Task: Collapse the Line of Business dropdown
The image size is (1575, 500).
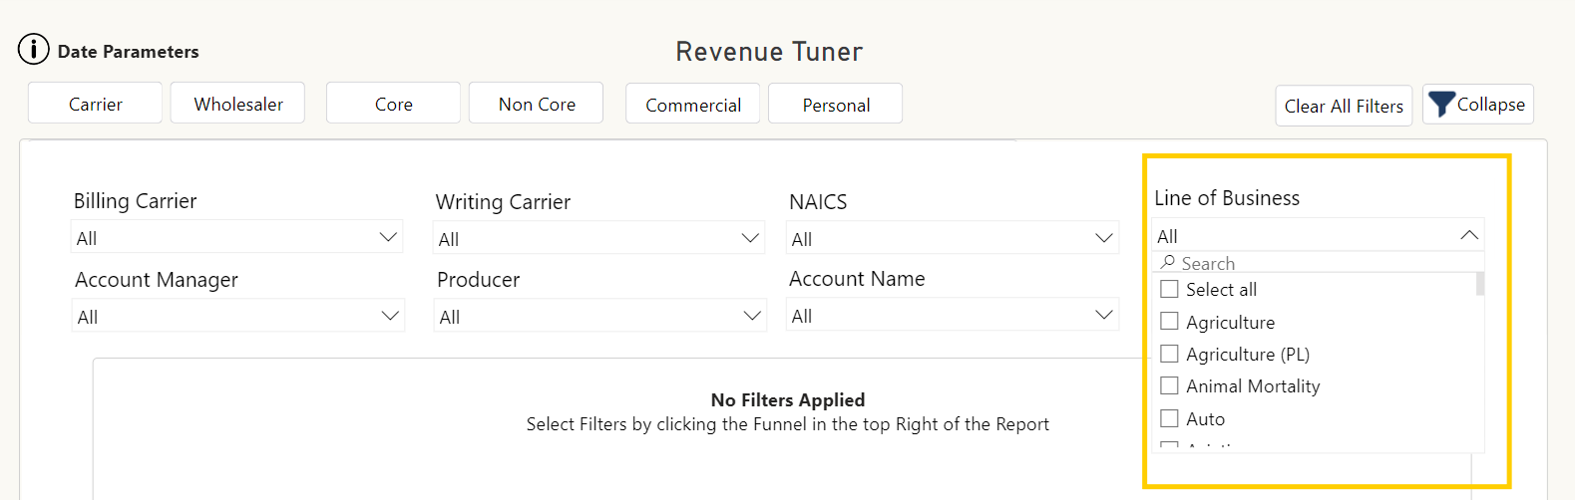Action: (1468, 236)
